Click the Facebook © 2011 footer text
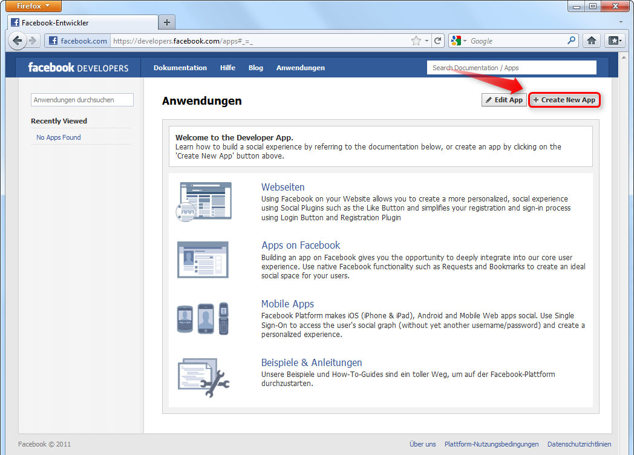The image size is (634, 455). pyautogui.click(x=45, y=444)
